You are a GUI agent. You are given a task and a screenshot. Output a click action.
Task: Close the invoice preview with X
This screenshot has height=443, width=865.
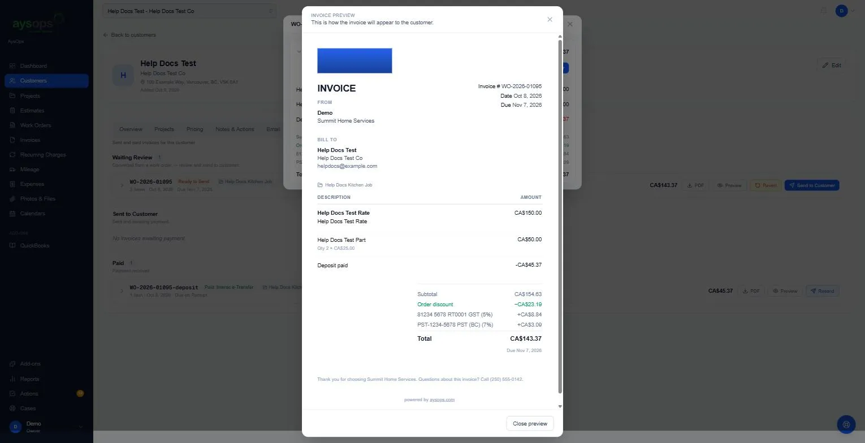[550, 20]
